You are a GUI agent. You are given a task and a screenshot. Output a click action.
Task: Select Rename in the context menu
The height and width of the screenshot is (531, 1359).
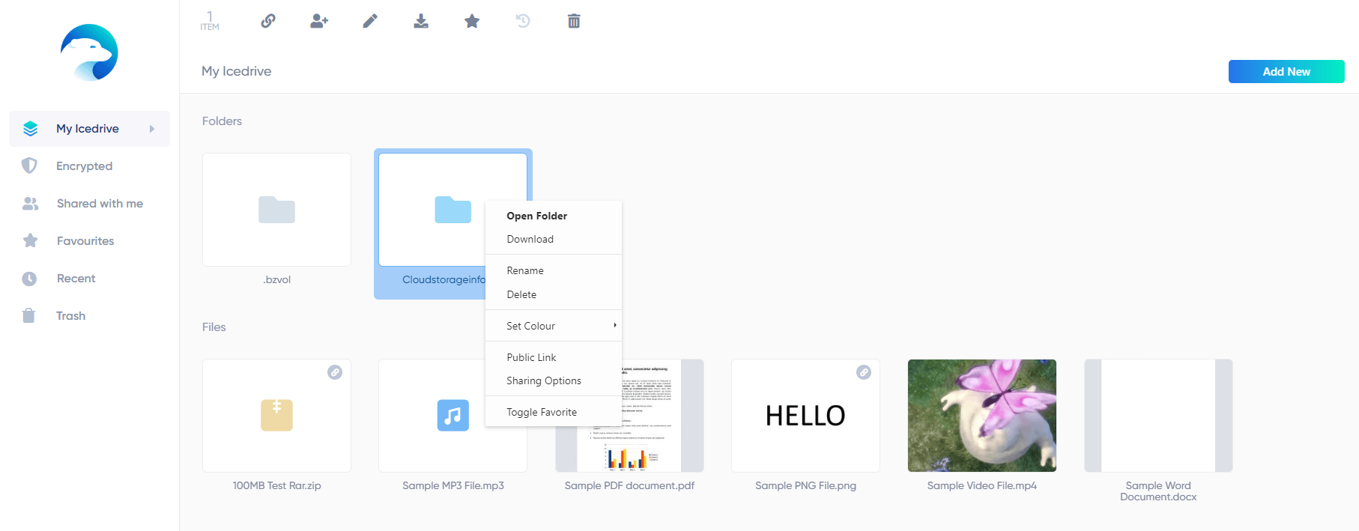pyautogui.click(x=525, y=270)
